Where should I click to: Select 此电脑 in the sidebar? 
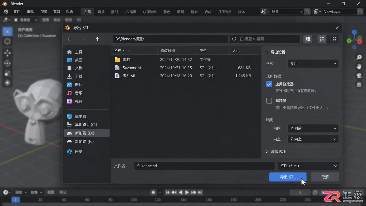pyautogui.click(x=86, y=116)
